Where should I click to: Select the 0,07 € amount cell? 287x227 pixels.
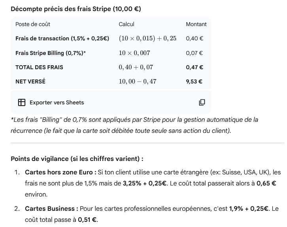click(x=194, y=53)
